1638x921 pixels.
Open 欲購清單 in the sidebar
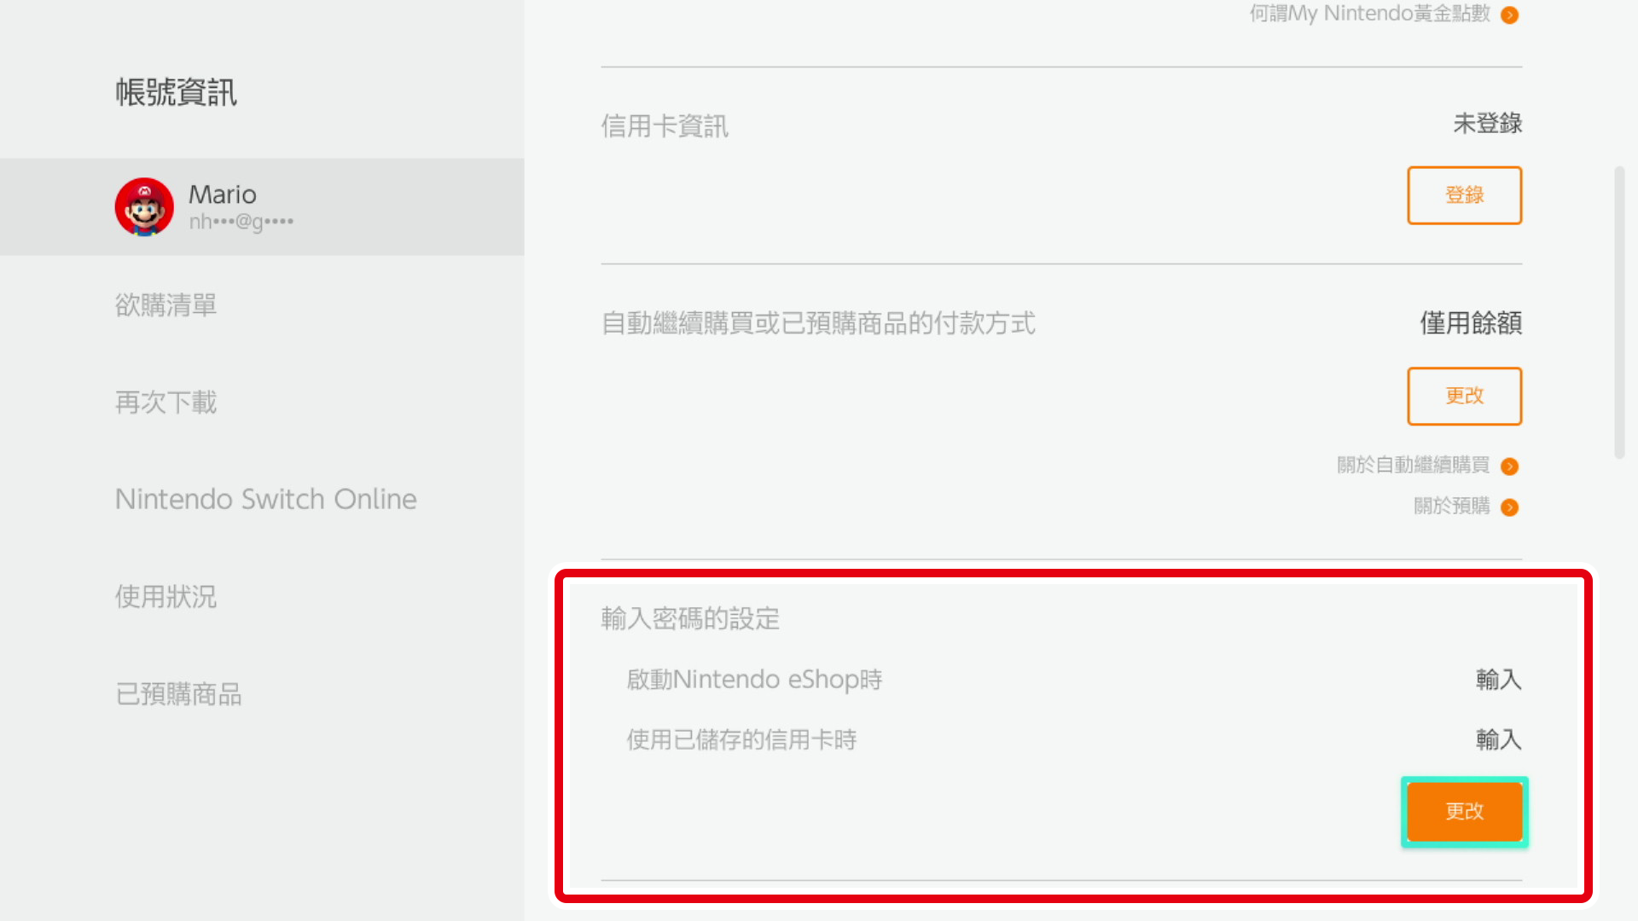click(166, 305)
